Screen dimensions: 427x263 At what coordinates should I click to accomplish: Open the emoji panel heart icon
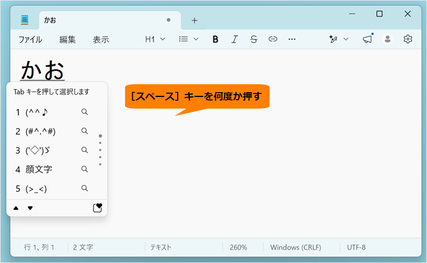coord(98,207)
